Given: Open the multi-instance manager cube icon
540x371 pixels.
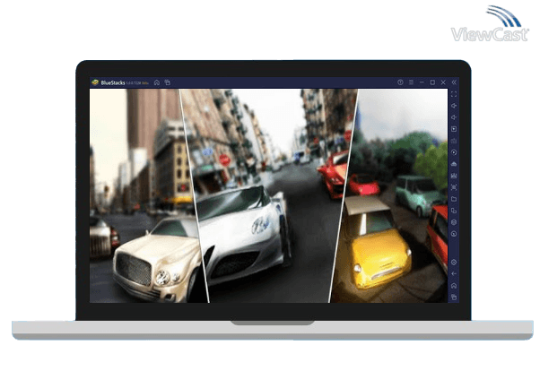Looking at the screenshot, I should pos(454,222).
